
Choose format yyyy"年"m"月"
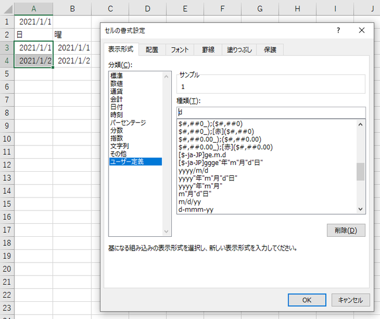(200, 186)
